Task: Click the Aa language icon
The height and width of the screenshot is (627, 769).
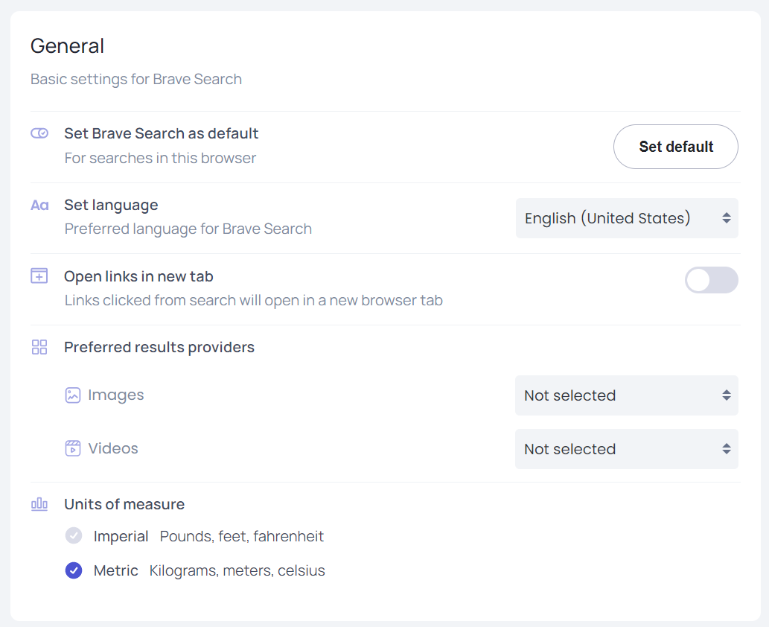Action: click(x=39, y=205)
